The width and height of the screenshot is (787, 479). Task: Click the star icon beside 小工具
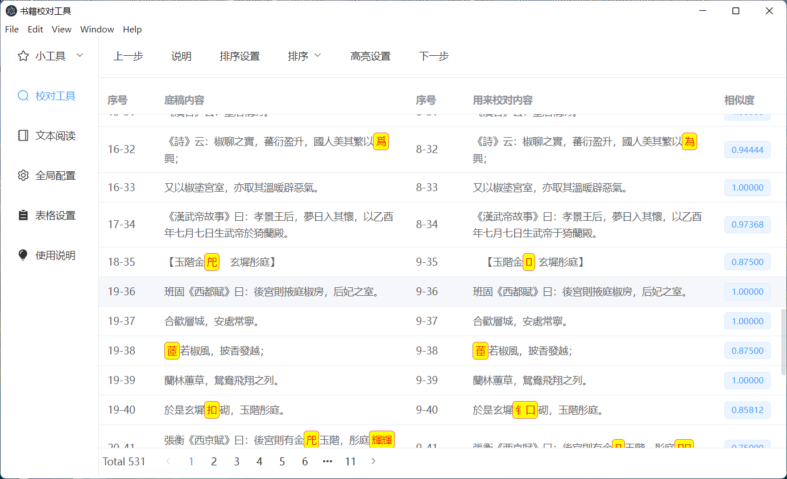point(23,56)
